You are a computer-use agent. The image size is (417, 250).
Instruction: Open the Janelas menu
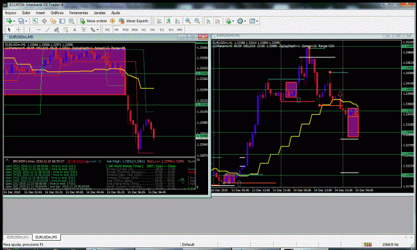point(99,13)
